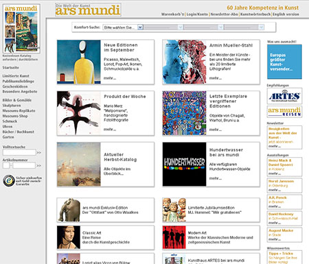The width and height of the screenshot is (309, 264).
Task: Open the catalog cover thumbnail
Action: pos(21,29)
